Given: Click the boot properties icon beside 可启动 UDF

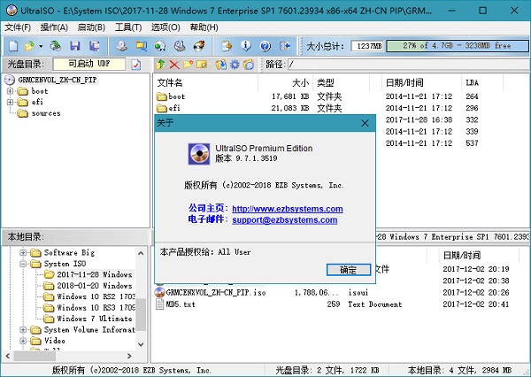Looking at the screenshot, I should click(135, 65).
